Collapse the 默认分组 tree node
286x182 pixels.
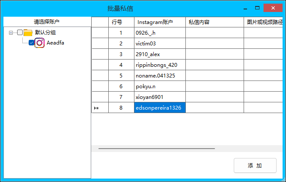point(11,33)
